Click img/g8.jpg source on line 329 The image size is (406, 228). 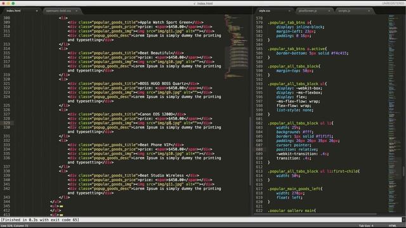click(168, 123)
